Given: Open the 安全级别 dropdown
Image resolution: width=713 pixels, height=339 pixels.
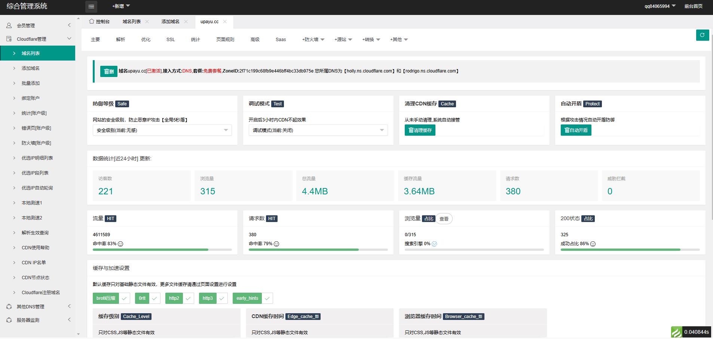Looking at the screenshot, I should pyautogui.click(x=162, y=130).
